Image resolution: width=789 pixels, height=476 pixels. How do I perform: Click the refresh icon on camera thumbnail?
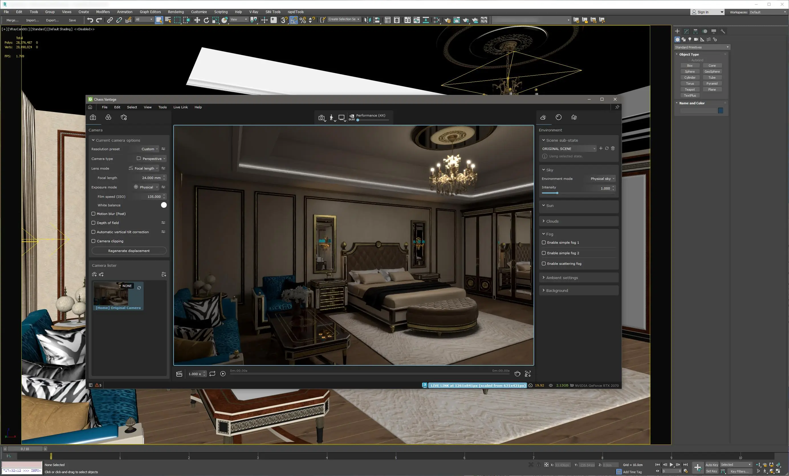click(x=139, y=288)
